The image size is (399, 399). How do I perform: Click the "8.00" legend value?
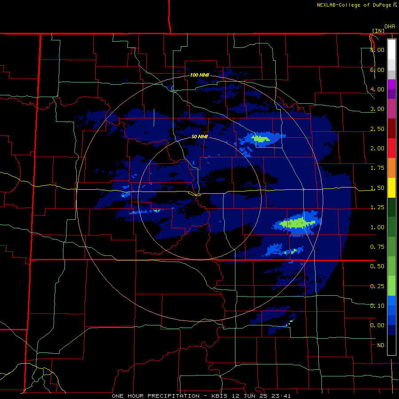point(377,50)
